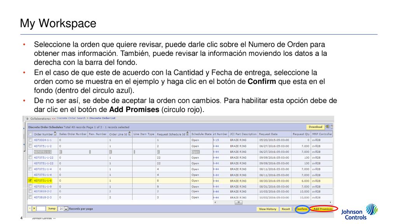Click the 'My Workspace' slide title
Image resolution: width=398 pixels, height=224 pixels.
(x=58, y=23)
